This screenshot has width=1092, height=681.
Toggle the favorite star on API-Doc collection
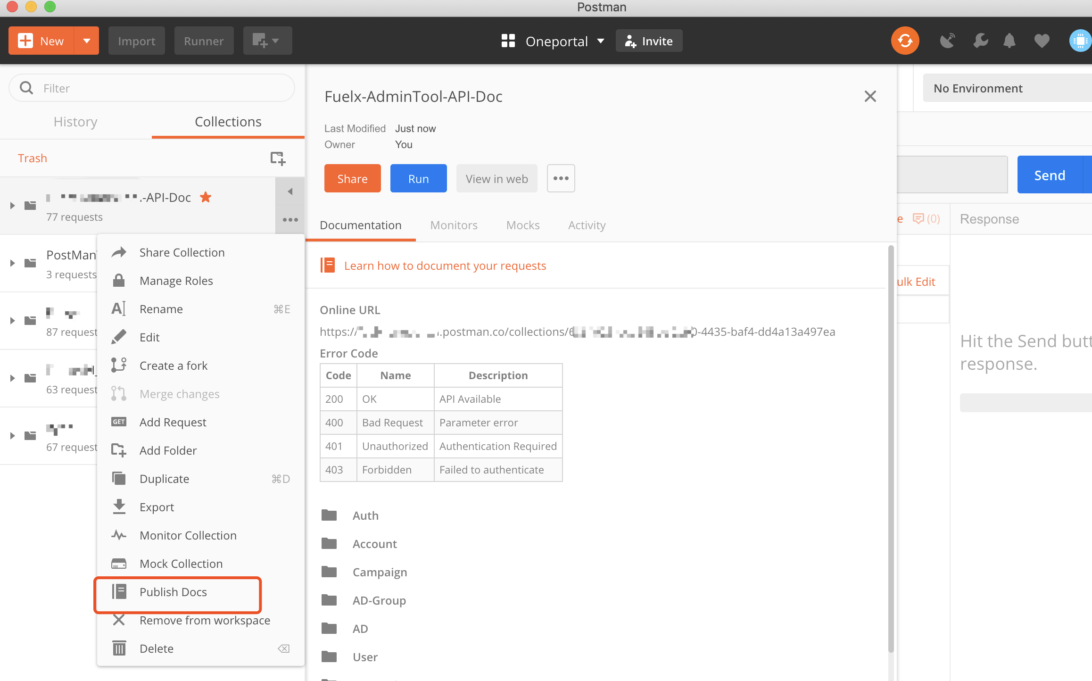[x=206, y=197]
